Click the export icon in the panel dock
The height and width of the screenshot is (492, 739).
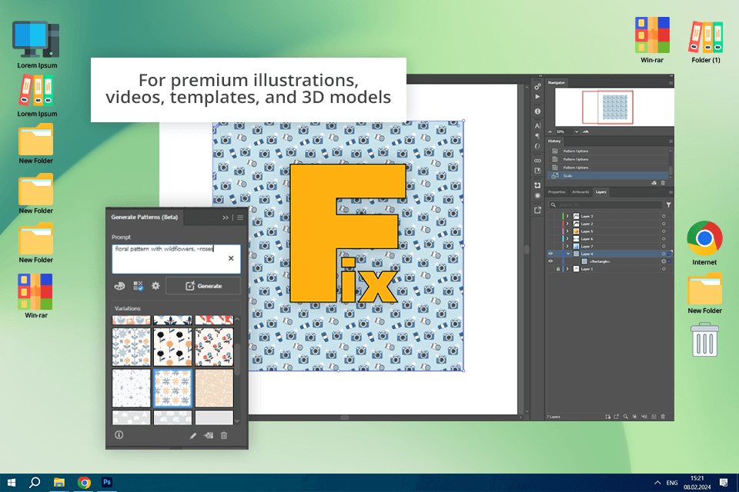point(537,211)
